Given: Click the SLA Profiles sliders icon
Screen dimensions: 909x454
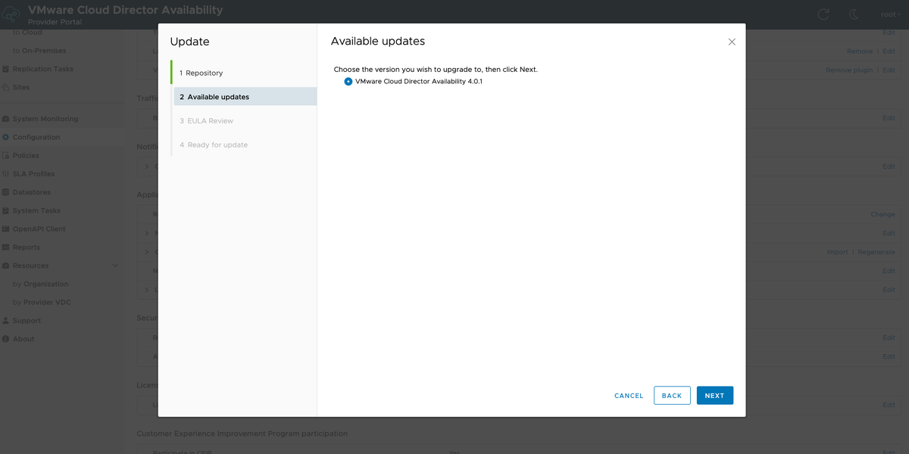Looking at the screenshot, I should (6, 174).
